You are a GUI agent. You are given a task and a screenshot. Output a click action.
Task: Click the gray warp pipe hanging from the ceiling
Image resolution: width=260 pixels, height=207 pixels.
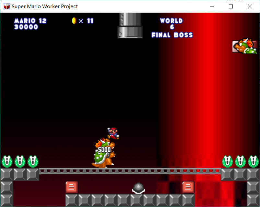coord(130,25)
